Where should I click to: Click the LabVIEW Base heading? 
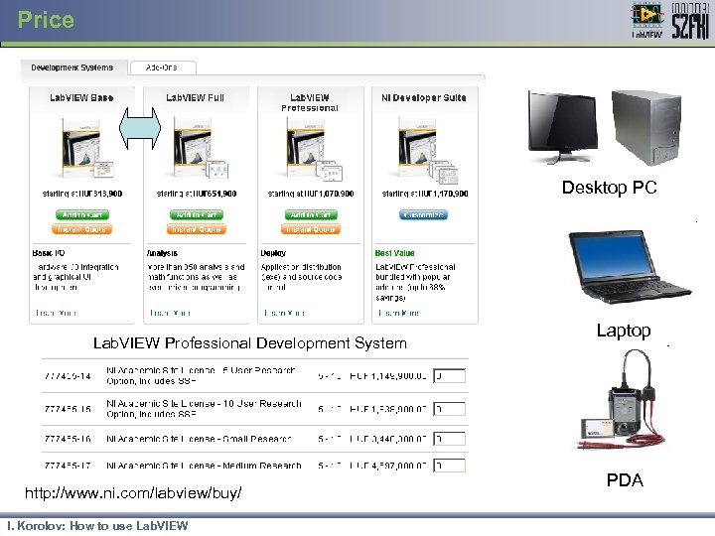pos(81,97)
